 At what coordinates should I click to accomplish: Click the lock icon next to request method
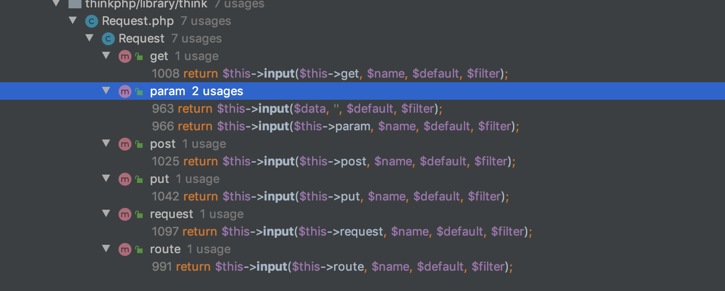click(x=138, y=214)
